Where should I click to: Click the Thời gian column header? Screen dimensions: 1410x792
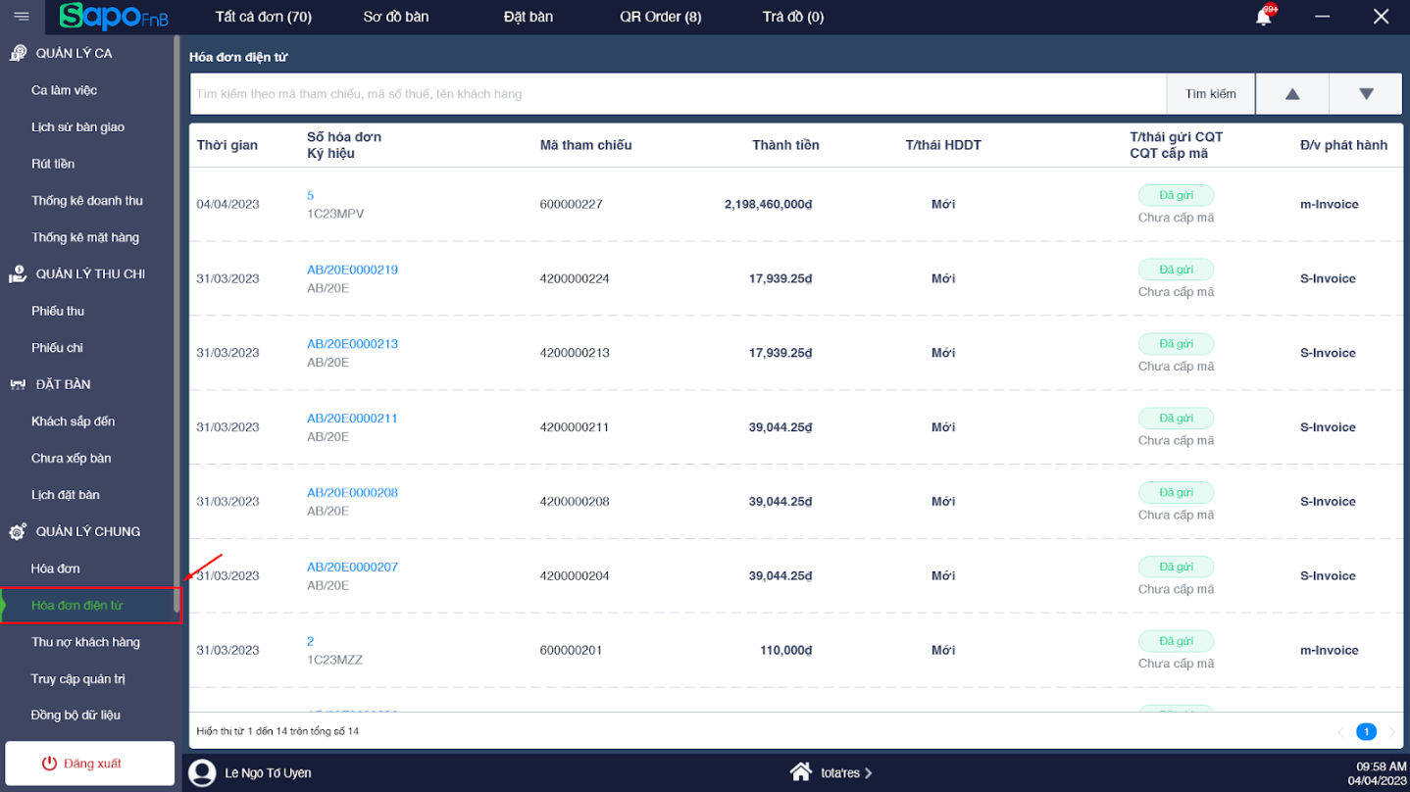pos(227,145)
